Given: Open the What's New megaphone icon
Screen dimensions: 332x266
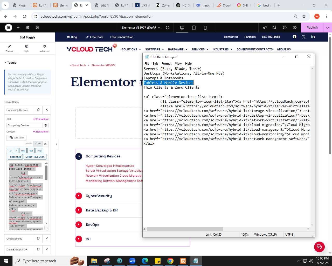Looking at the screenshot, I should 265,28.
